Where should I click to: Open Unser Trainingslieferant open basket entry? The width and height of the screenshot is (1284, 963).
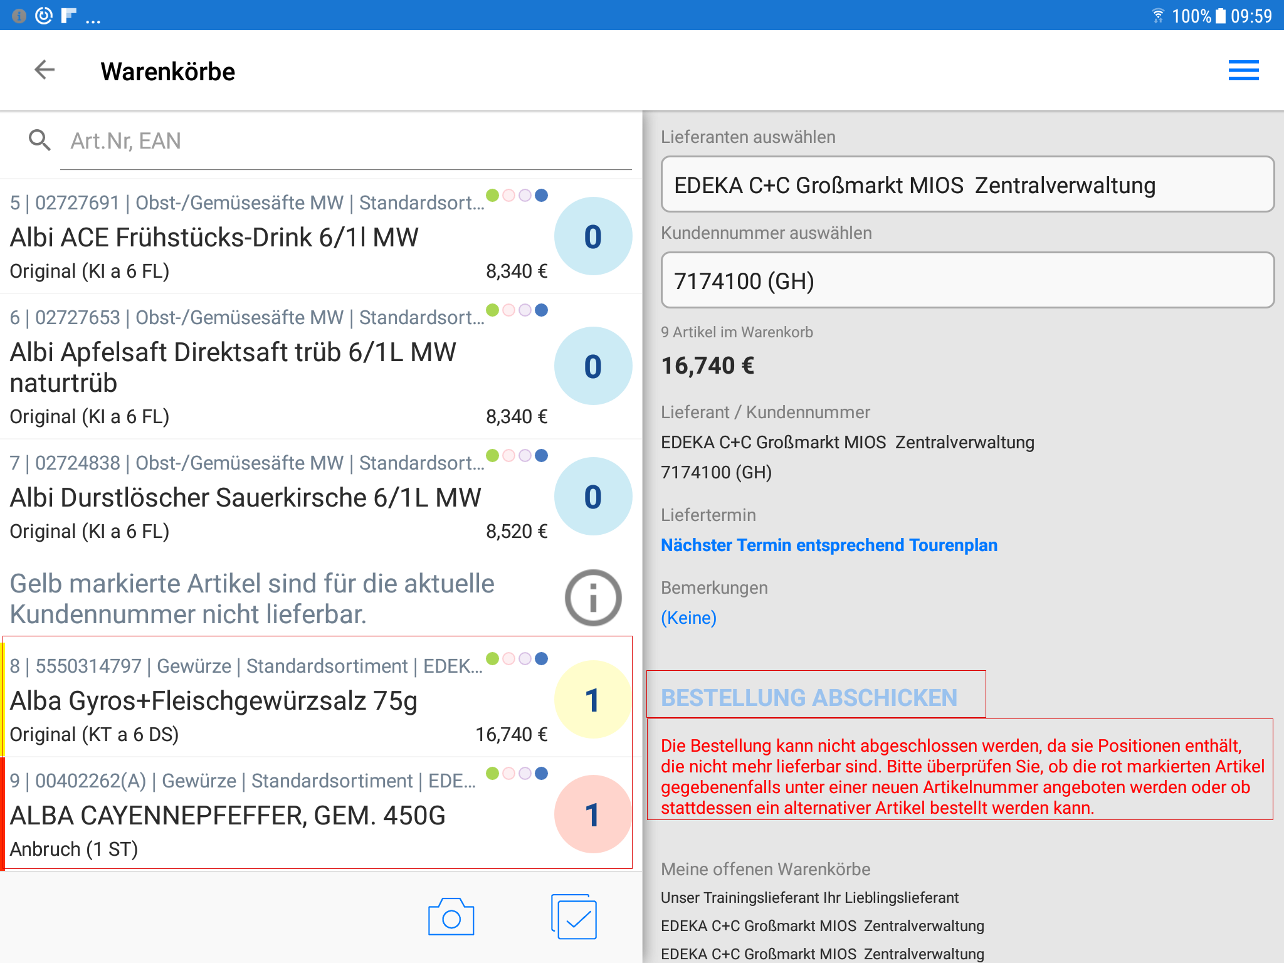[809, 897]
